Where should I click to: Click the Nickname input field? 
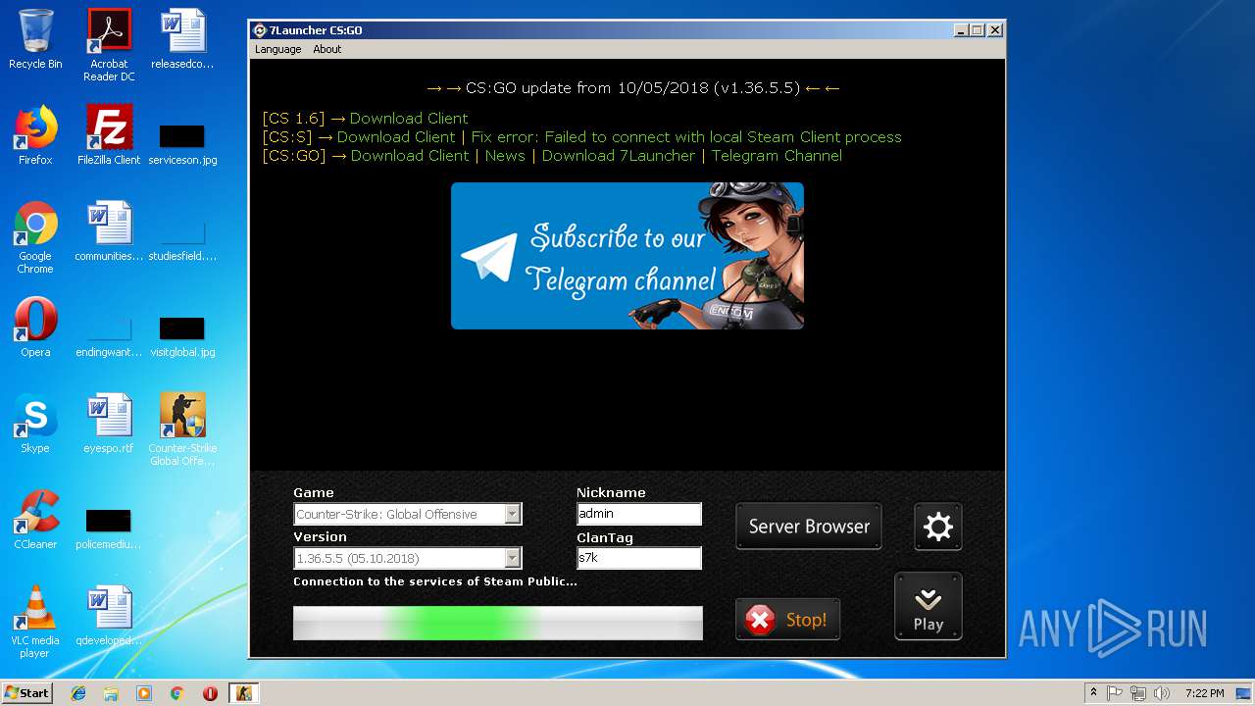click(x=639, y=514)
